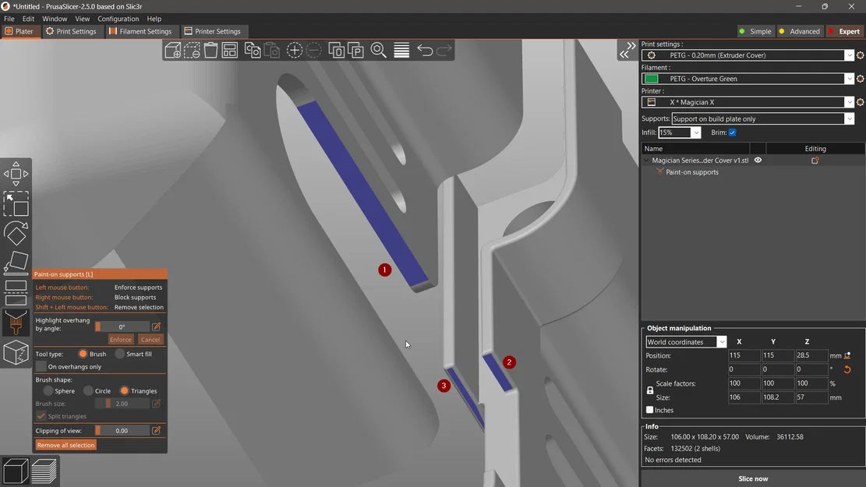
Task: Select the Sphere brush shape radio
Action: point(48,391)
